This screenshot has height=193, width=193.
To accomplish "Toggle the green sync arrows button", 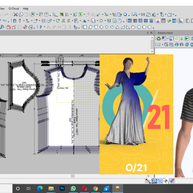I will 177,39.
